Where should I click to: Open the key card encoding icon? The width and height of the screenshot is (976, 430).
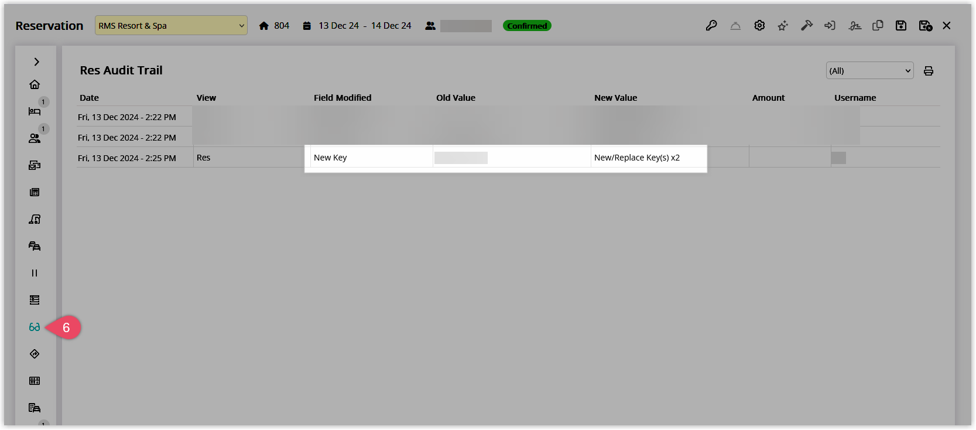(711, 26)
